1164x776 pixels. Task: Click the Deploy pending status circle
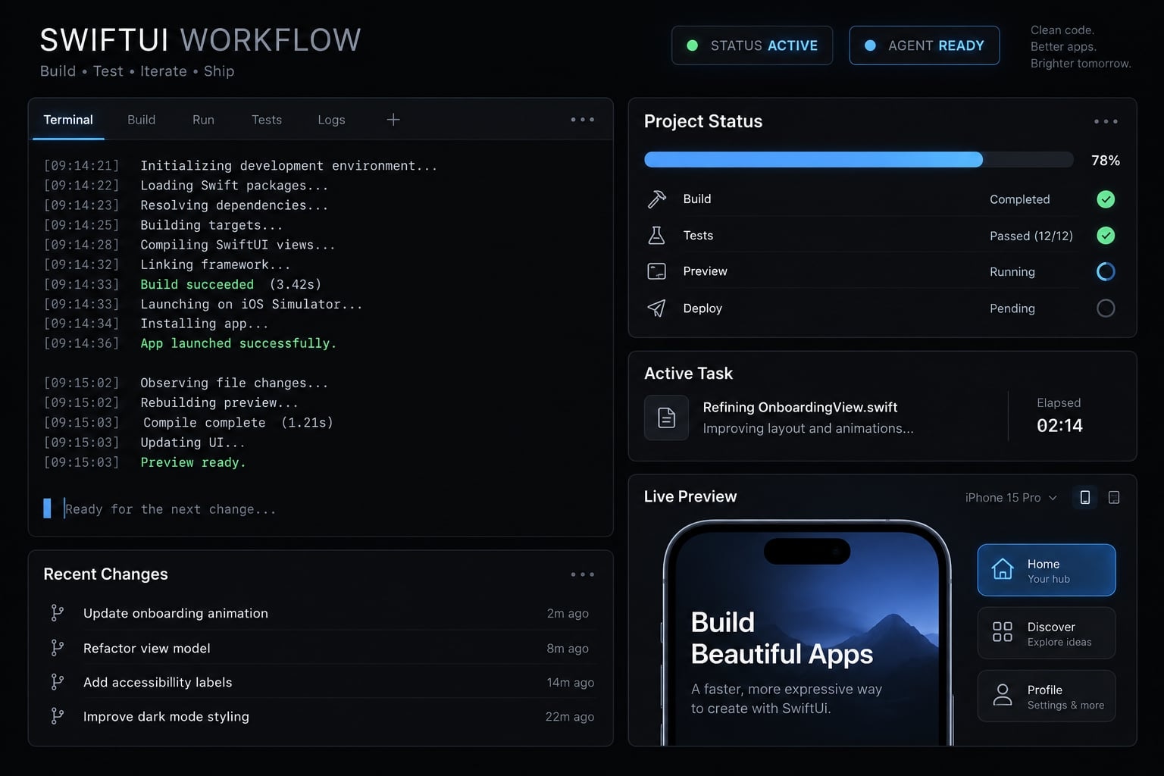[x=1106, y=308]
